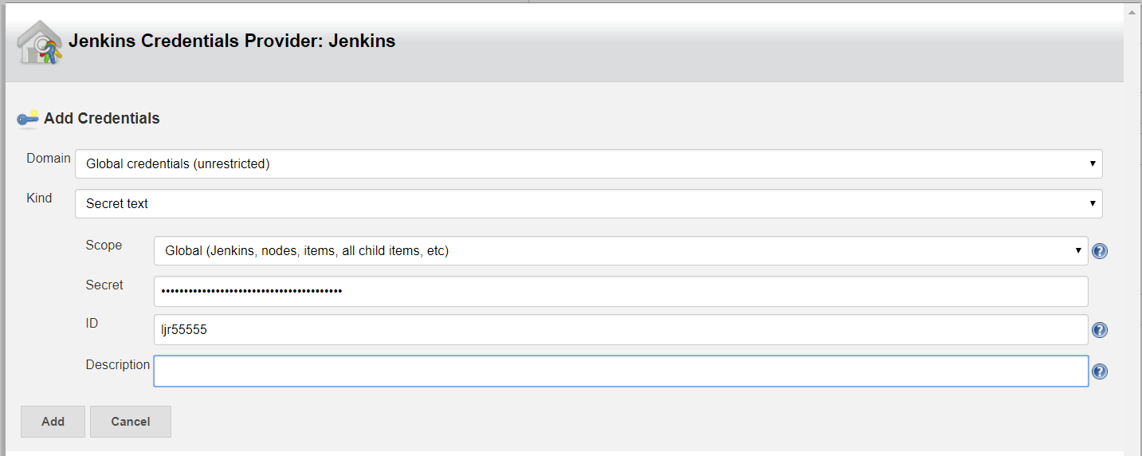Click the Scope field label
Screen dimensions: 1142x456
(x=104, y=245)
